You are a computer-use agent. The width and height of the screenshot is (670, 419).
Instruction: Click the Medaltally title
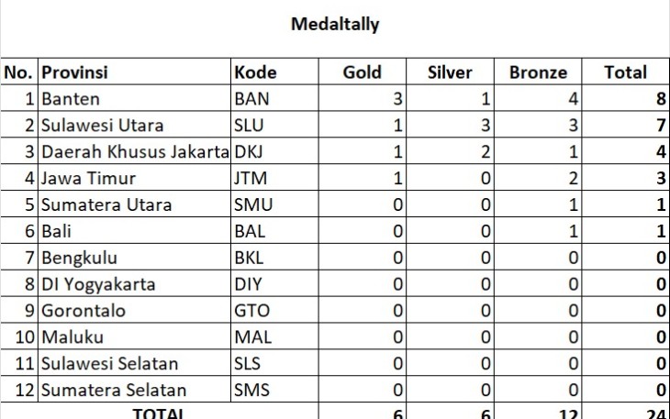coord(335,25)
